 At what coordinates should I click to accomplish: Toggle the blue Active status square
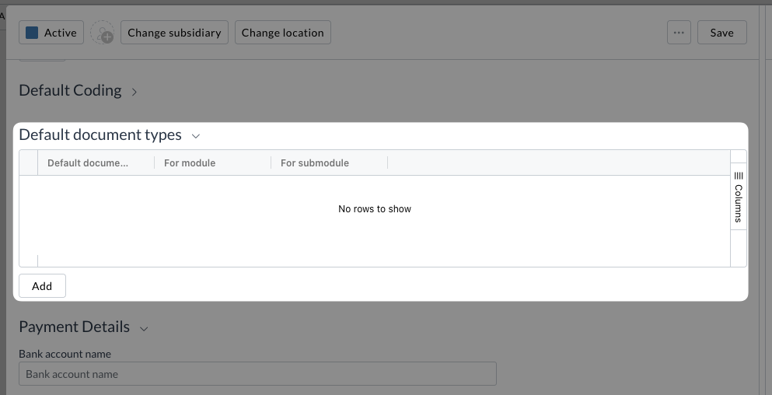(x=32, y=33)
